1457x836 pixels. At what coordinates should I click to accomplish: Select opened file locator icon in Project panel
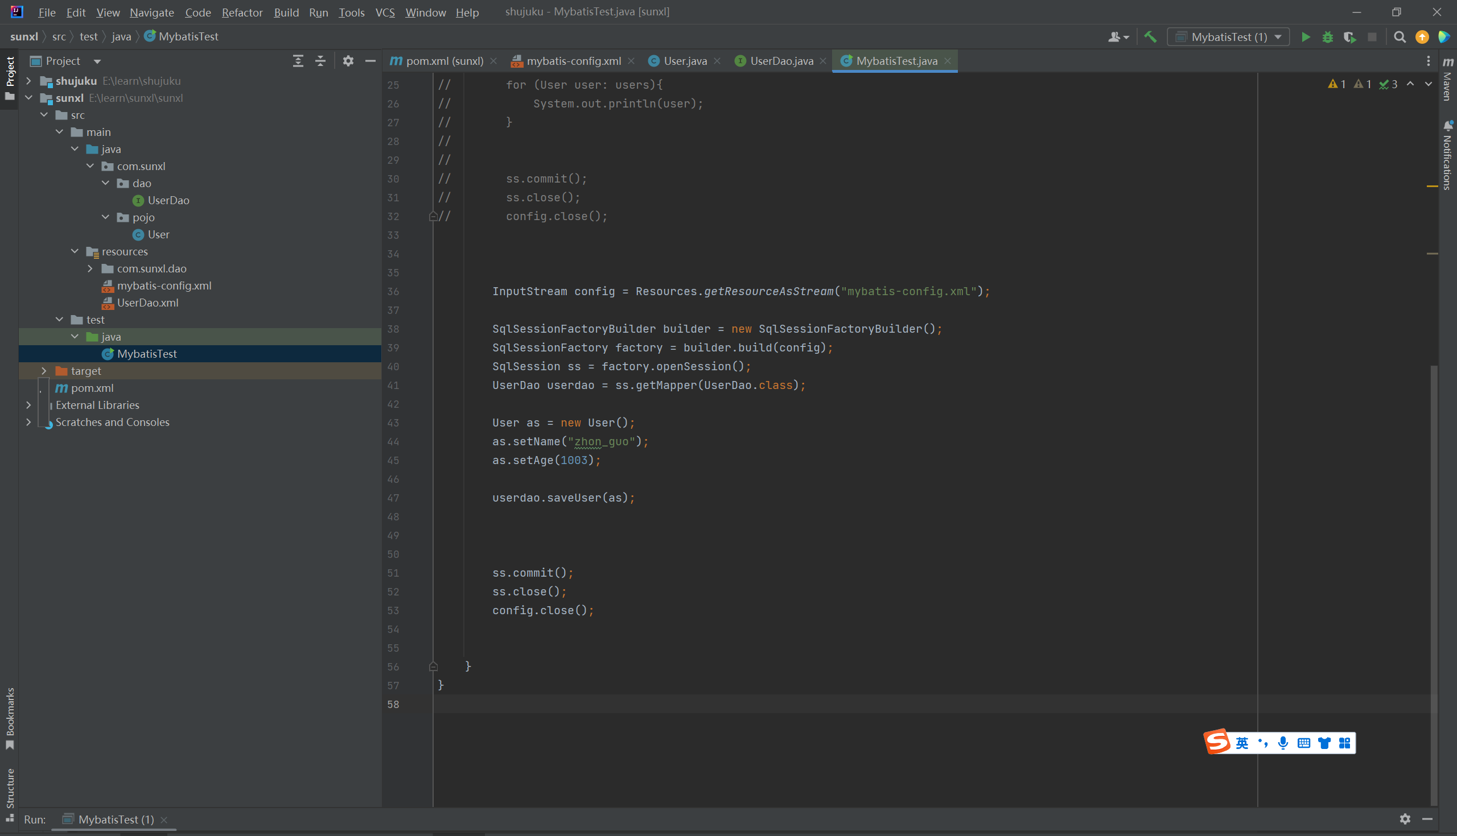(x=298, y=61)
